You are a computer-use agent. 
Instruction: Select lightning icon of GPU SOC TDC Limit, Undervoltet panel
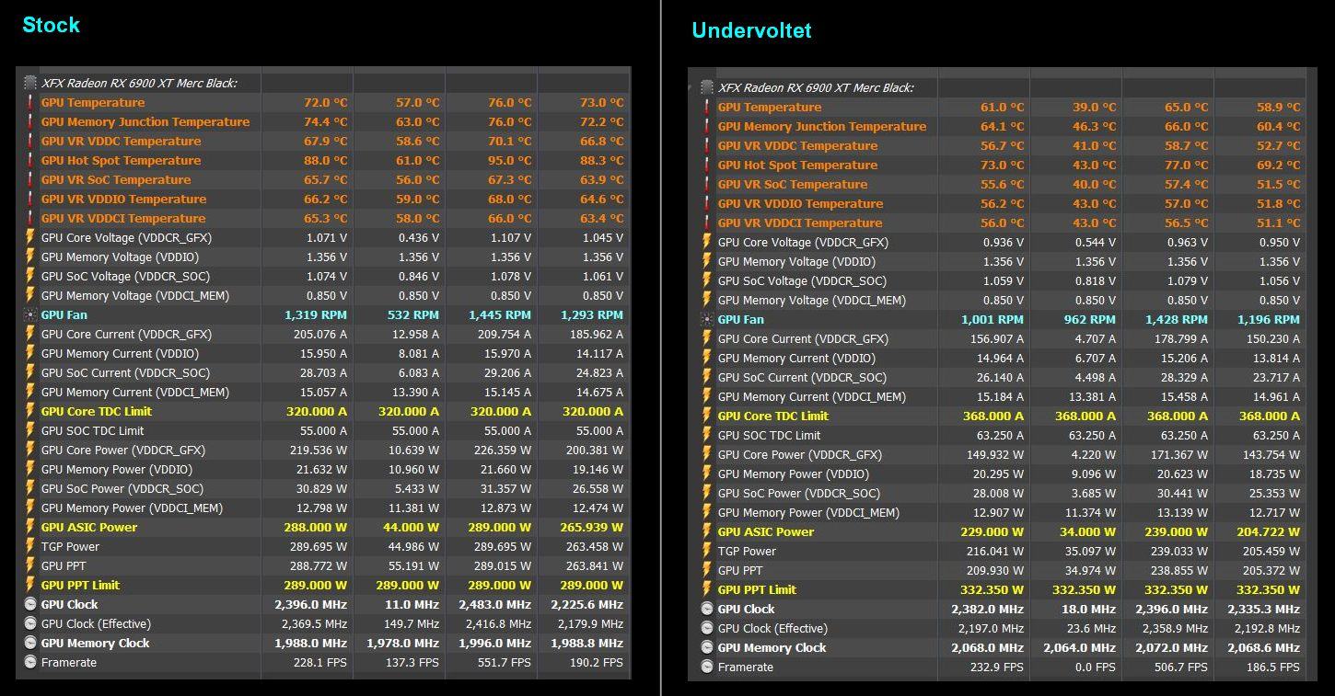(x=707, y=435)
